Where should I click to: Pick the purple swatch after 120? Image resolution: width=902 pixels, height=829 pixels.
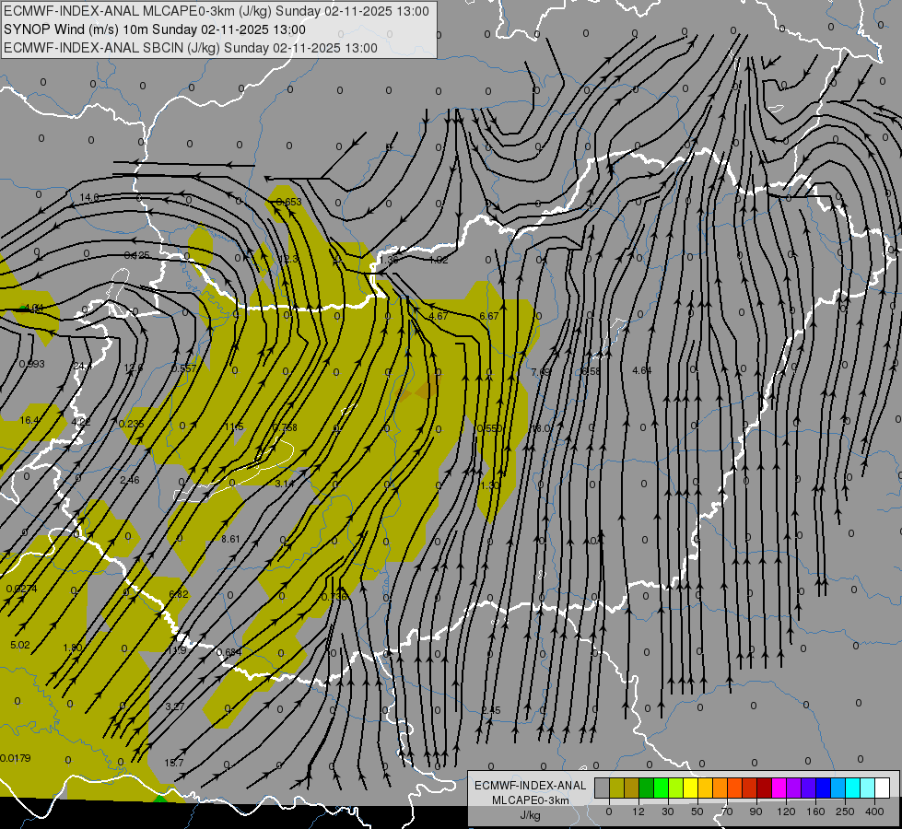pos(794,788)
